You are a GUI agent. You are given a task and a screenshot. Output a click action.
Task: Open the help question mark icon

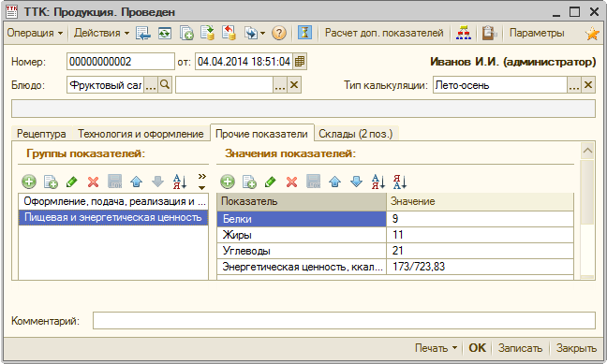click(279, 34)
